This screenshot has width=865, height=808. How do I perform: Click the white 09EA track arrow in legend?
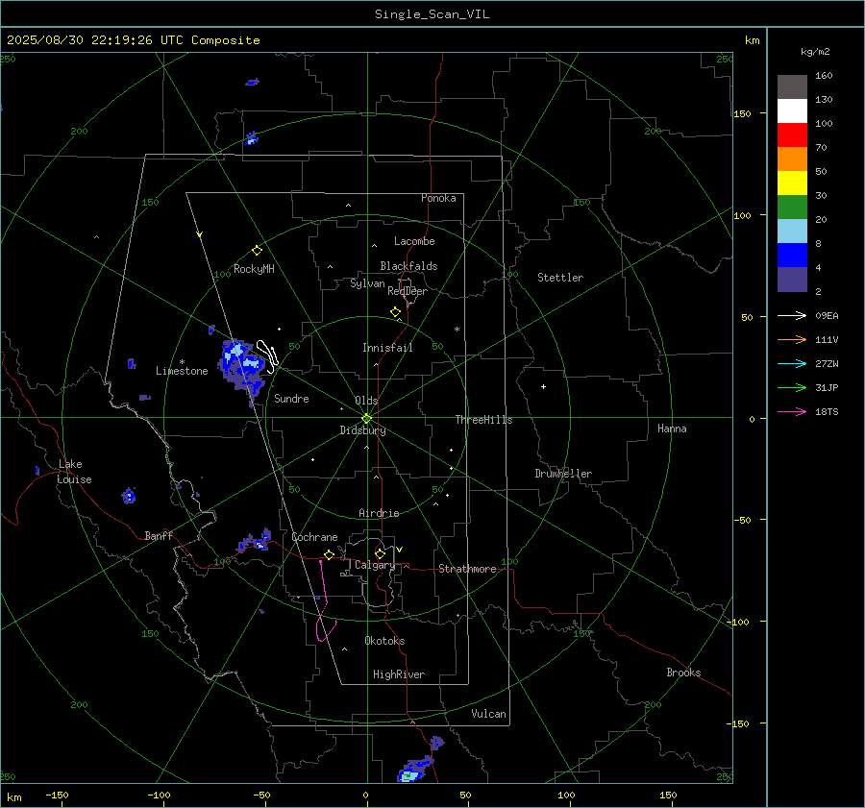[x=792, y=316]
